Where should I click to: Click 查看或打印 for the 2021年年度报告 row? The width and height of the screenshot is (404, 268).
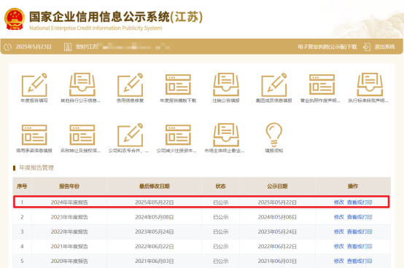coord(360,246)
